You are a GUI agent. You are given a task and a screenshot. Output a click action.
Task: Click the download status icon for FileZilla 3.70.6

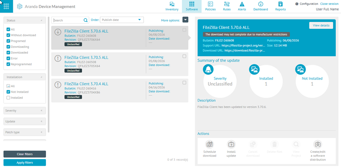pyautogui.click(x=58, y=32)
